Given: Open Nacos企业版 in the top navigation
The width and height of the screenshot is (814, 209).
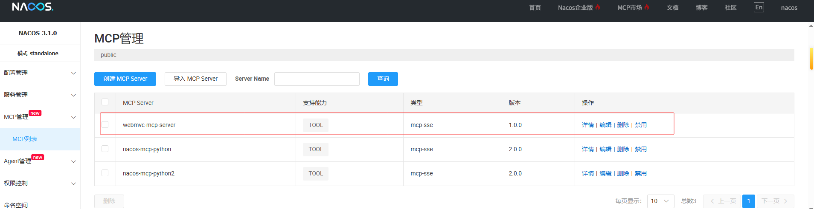Looking at the screenshot, I should (575, 8).
